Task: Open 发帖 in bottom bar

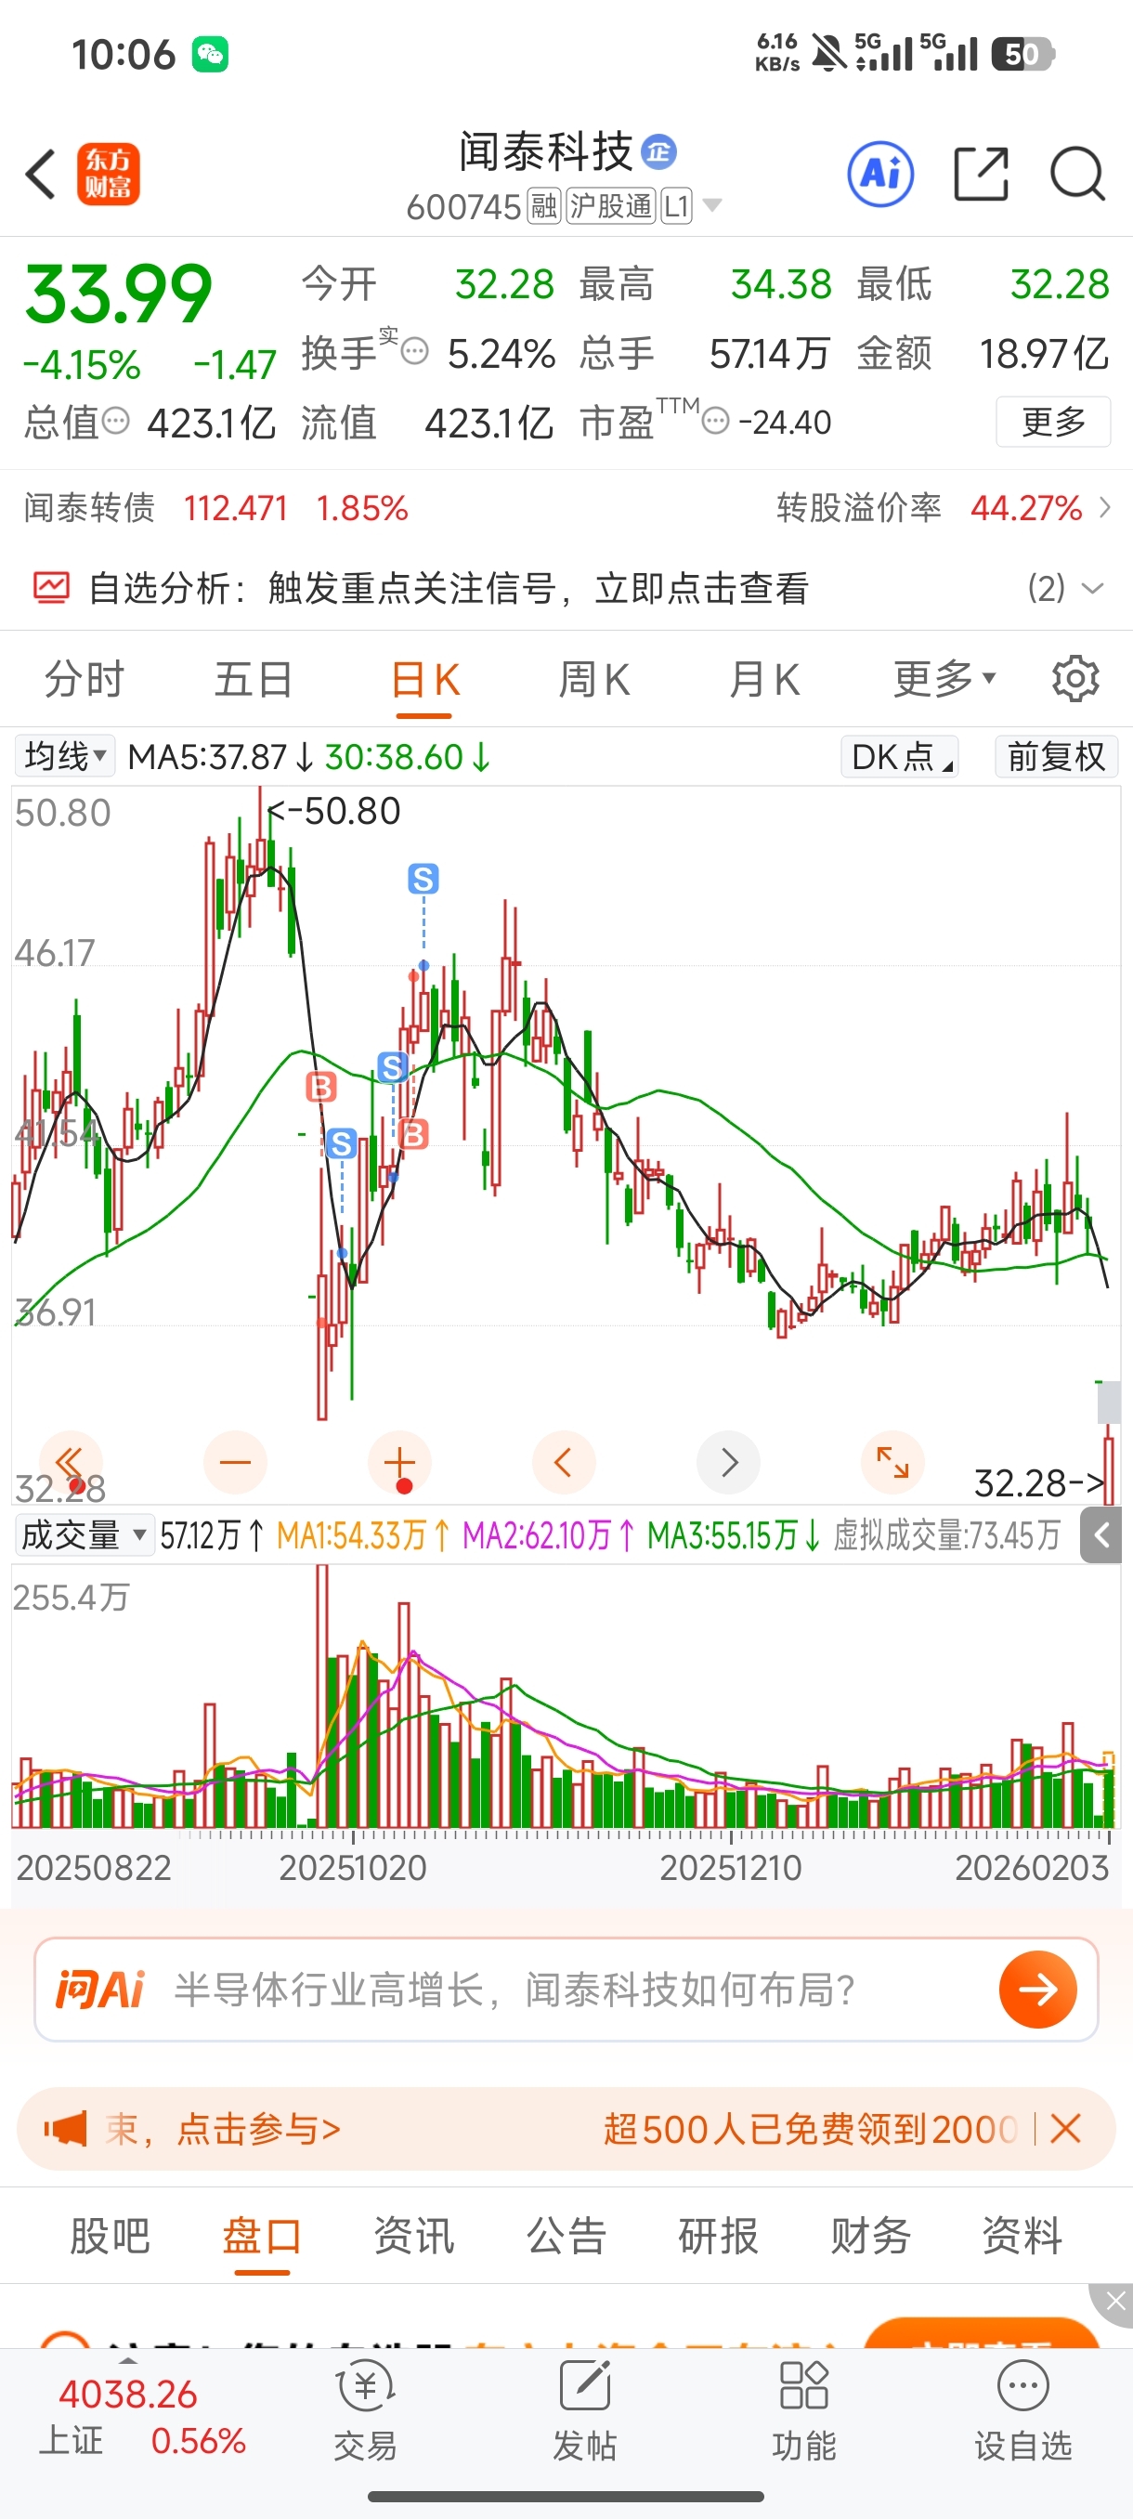Action: point(584,2412)
